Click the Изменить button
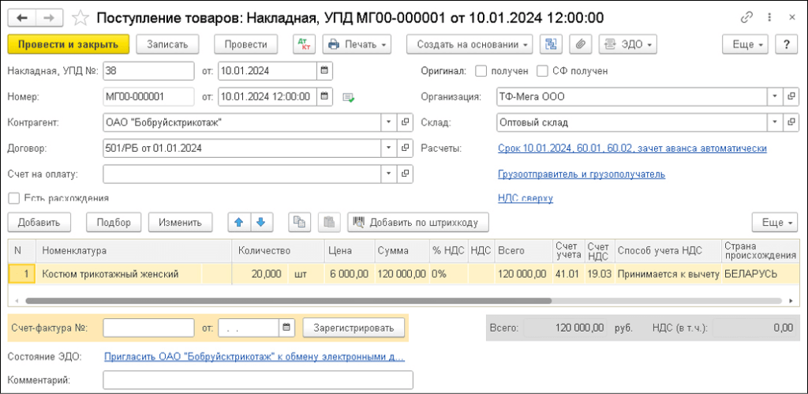This screenshot has height=394, width=808. [180, 223]
